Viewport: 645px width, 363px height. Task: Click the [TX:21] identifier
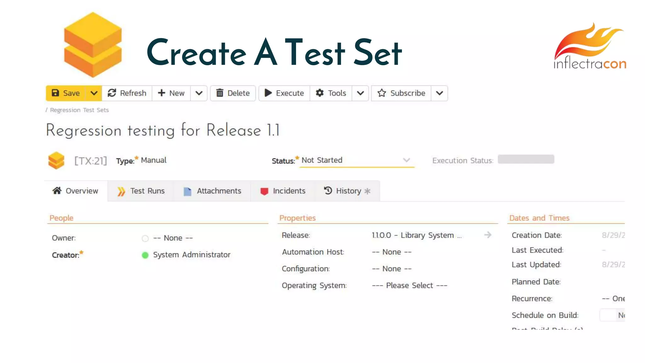91,161
